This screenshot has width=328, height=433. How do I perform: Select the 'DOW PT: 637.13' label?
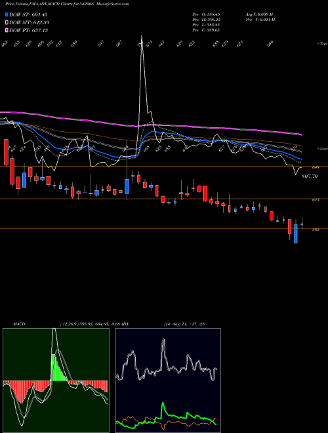point(29,30)
